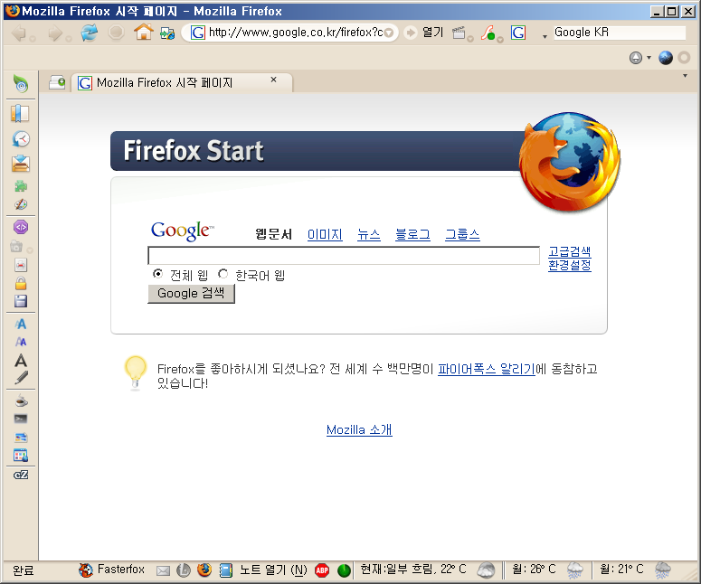Open the tab list dropdown arrow

tap(685, 76)
